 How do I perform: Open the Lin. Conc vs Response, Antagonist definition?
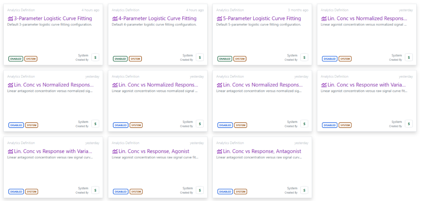262,151
